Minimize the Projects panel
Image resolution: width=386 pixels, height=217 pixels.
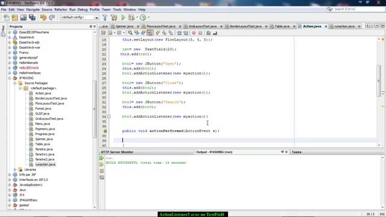click(90, 27)
